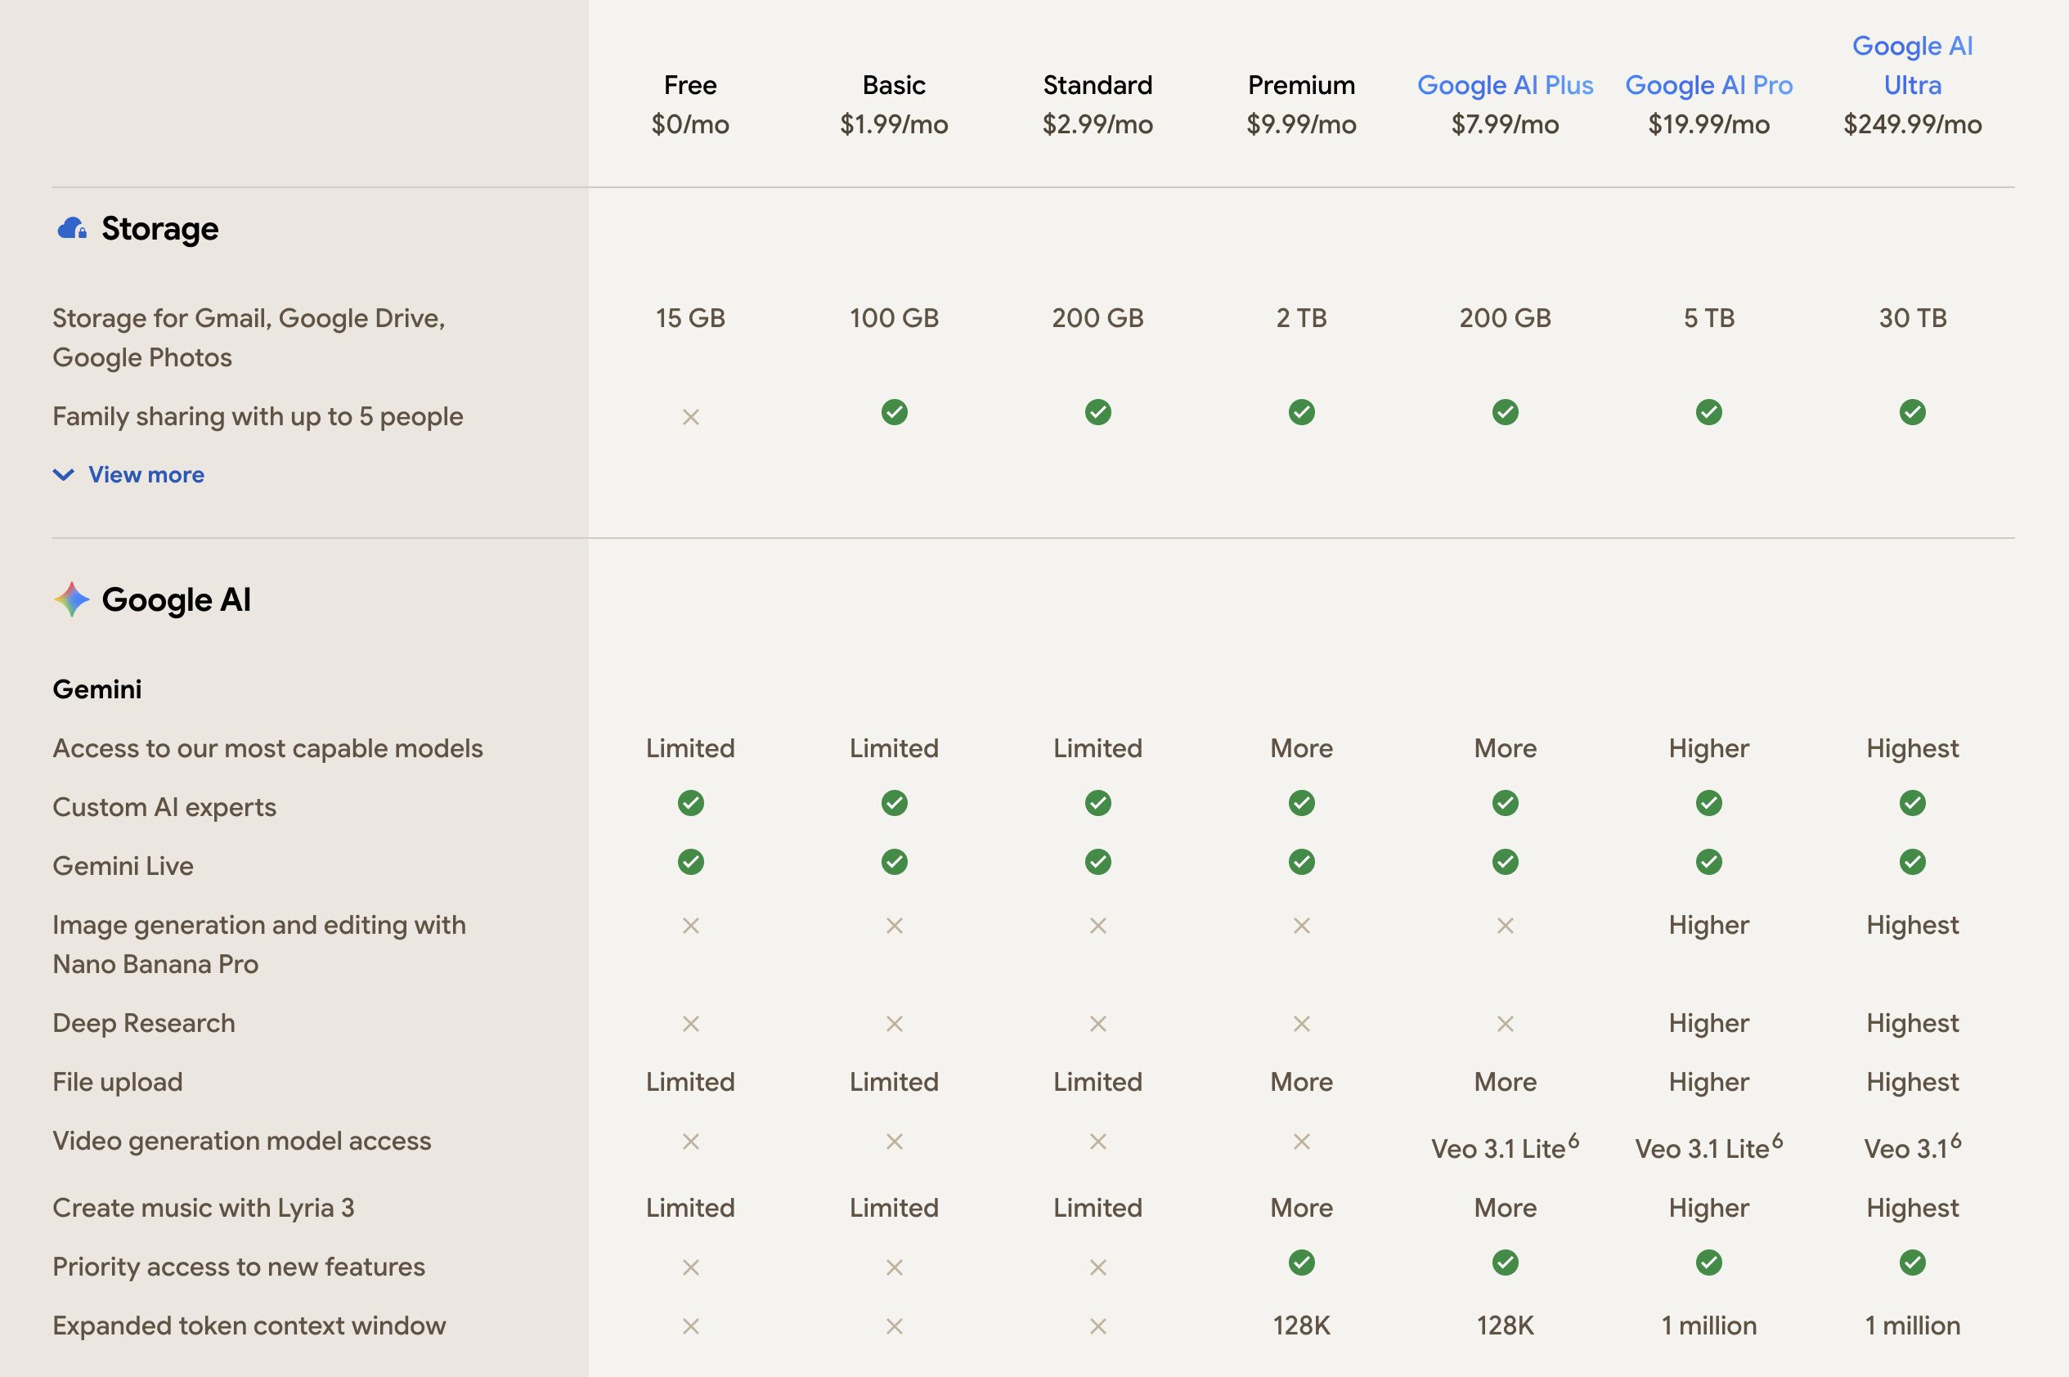Click 1 million token window for Google AI Ultra

coord(1913,1325)
